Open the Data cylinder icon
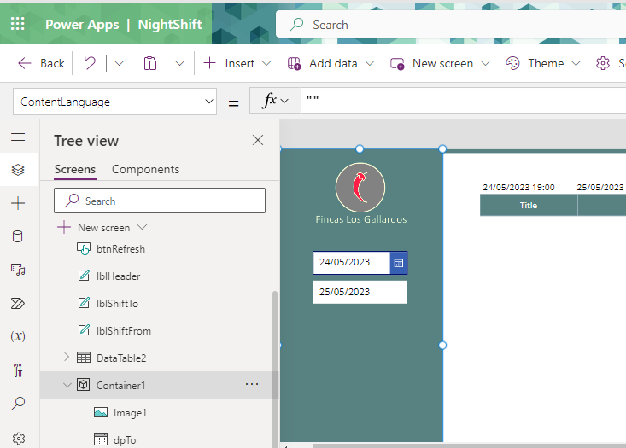Screen dimensions: 626x448 pyautogui.click(x=18, y=236)
